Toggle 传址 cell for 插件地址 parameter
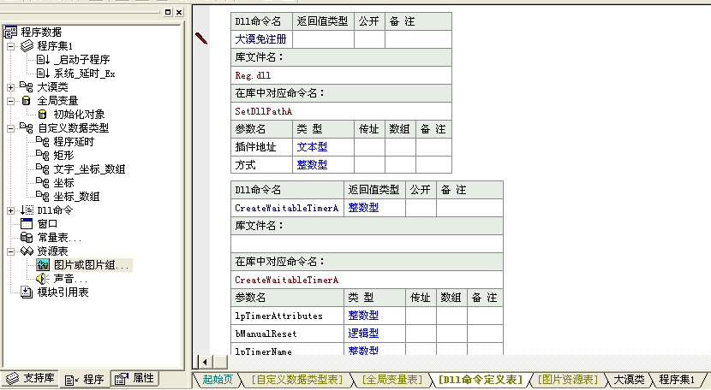This screenshot has width=711, height=390. pos(369,147)
